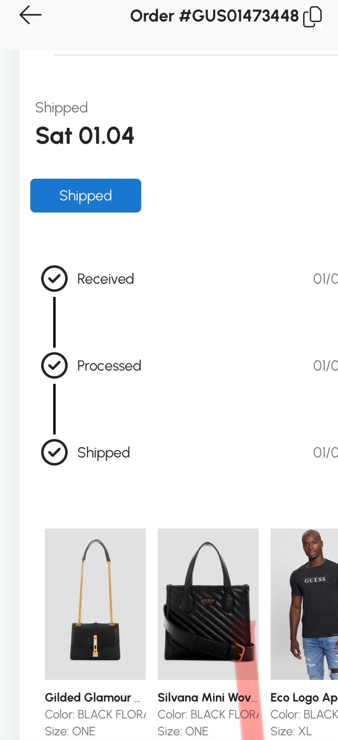Select the Eco Logo Ap product title
338x740 pixels.
tap(304, 698)
